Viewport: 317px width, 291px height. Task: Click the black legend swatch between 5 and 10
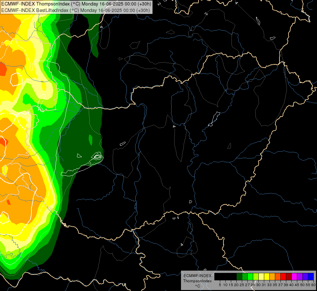(223, 276)
